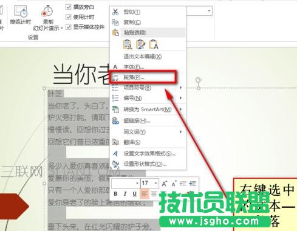
Task: Click poem line 只有一个人爱你
Action: point(78,190)
